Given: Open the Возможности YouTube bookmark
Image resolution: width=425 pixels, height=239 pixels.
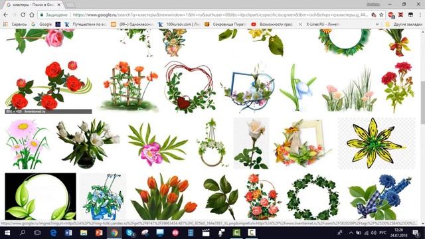Looking at the screenshot, I should [272, 25].
